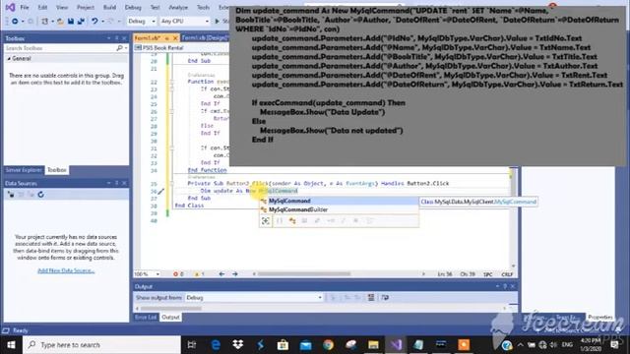This screenshot has width=630, height=354.
Task: Switch to Form1.vb [Design] tab
Action: tap(205, 37)
